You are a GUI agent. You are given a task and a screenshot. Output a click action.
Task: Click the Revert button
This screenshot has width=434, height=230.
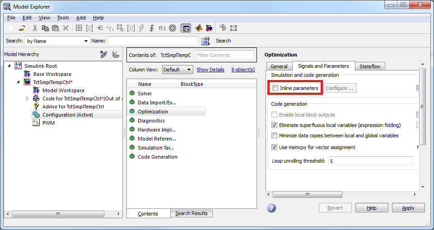(335, 208)
